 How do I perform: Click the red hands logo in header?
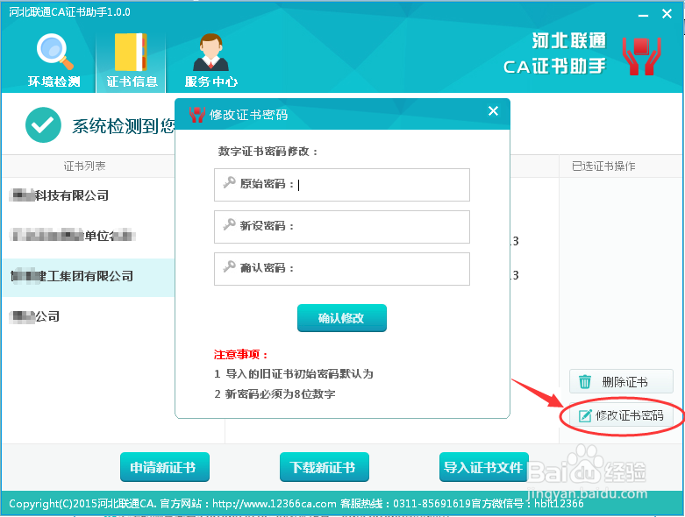(641, 56)
